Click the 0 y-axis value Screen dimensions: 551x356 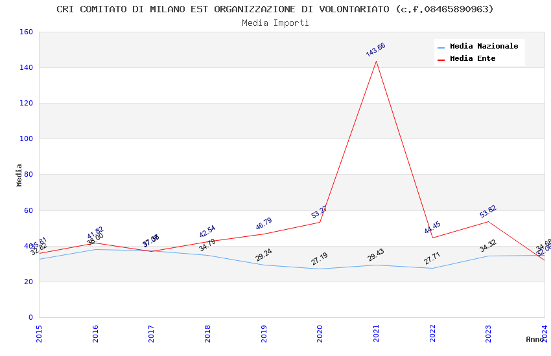point(30,317)
